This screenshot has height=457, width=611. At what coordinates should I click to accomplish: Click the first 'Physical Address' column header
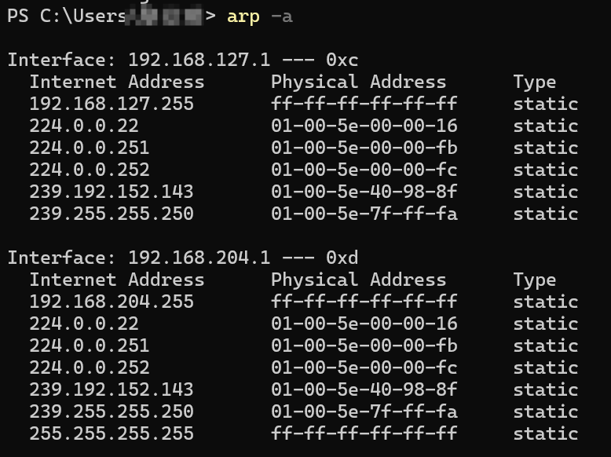coord(358,82)
